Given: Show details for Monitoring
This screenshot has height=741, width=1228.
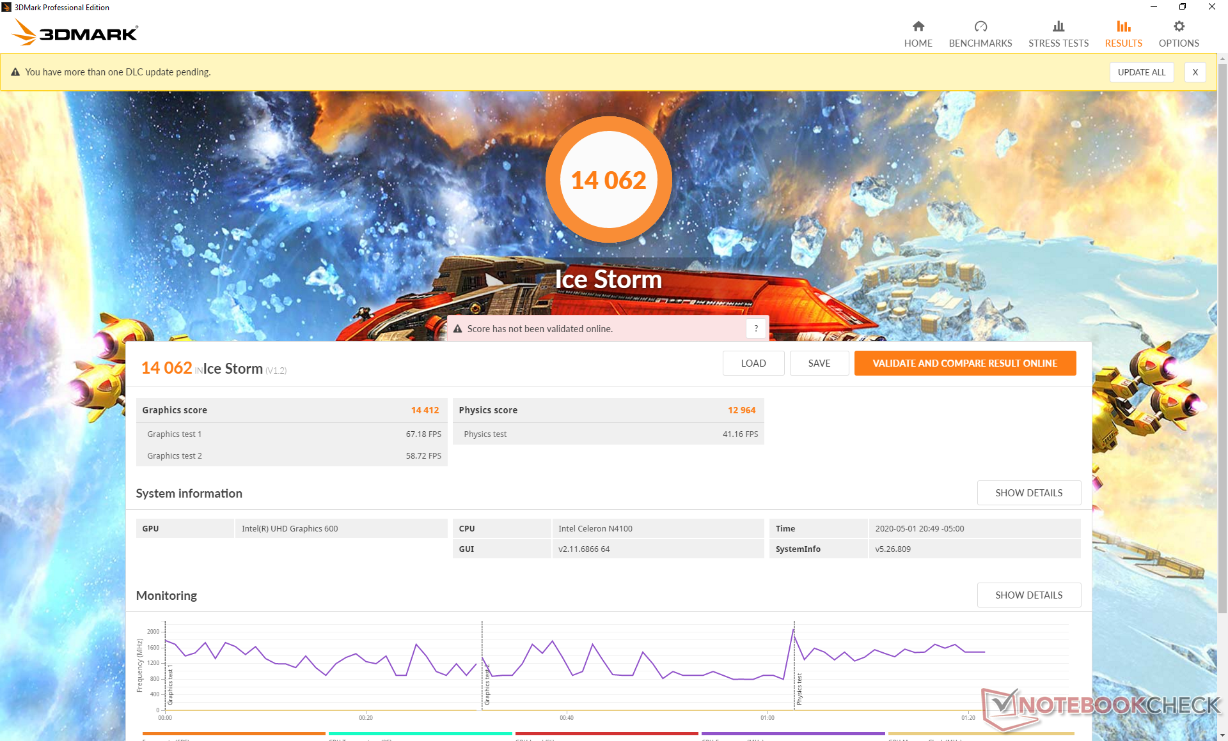Looking at the screenshot, I should [1028, 595].
